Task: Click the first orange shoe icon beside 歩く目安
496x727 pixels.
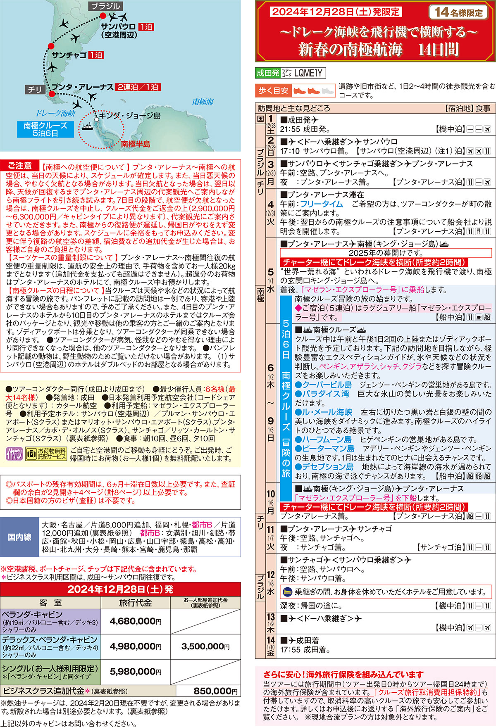Action: pyautogui.click(x=299, y=90)
